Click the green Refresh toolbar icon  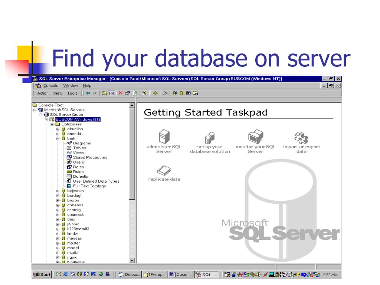(135, 93)
